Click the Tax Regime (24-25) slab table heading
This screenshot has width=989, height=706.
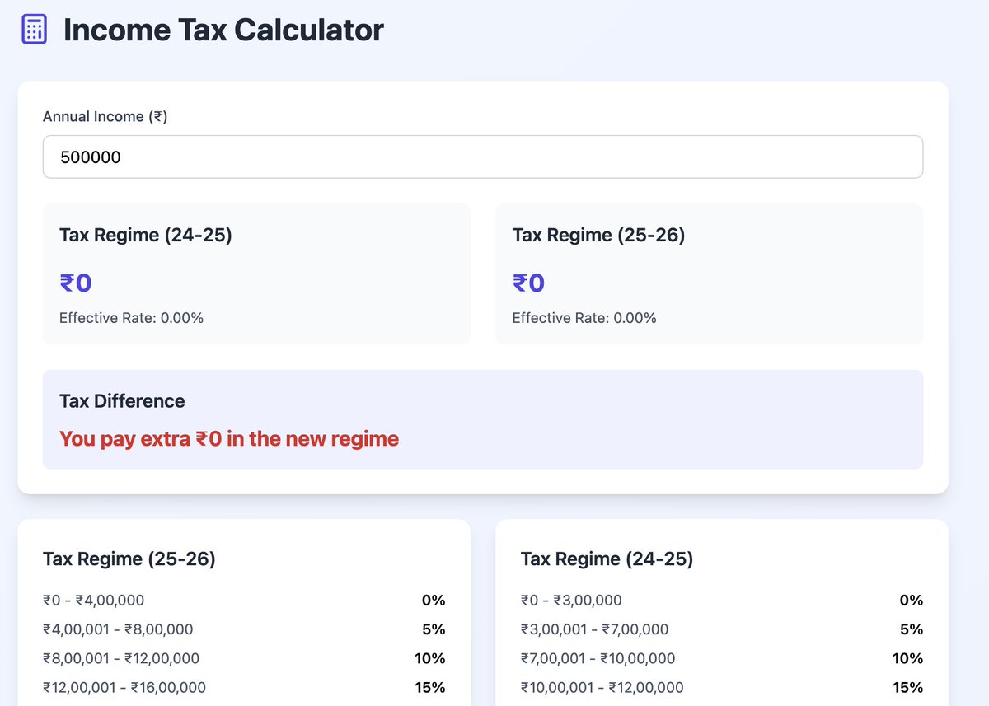click(607, 559)
